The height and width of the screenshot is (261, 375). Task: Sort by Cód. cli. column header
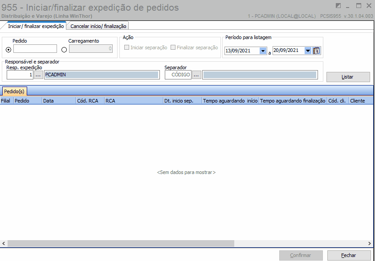coord(338,101)
